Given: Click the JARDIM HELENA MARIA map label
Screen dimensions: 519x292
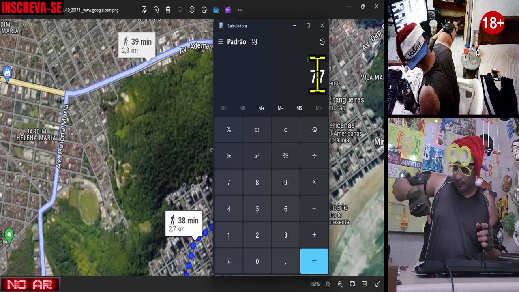Looking at the screenshot, I should pos(36,135).
